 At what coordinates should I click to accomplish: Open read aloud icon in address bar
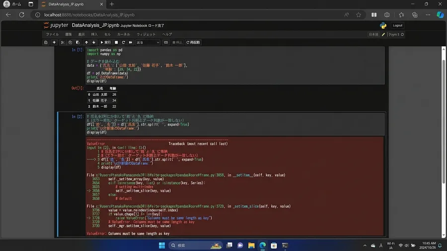point(347,15)
